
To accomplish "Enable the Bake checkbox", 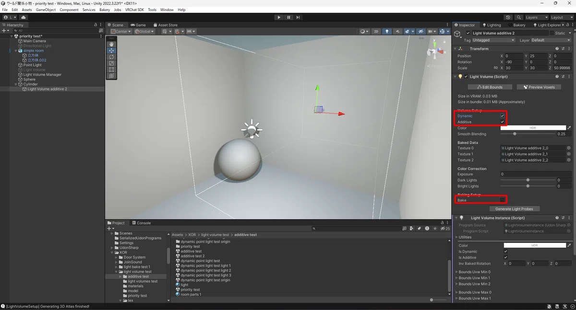I will 503,200.
